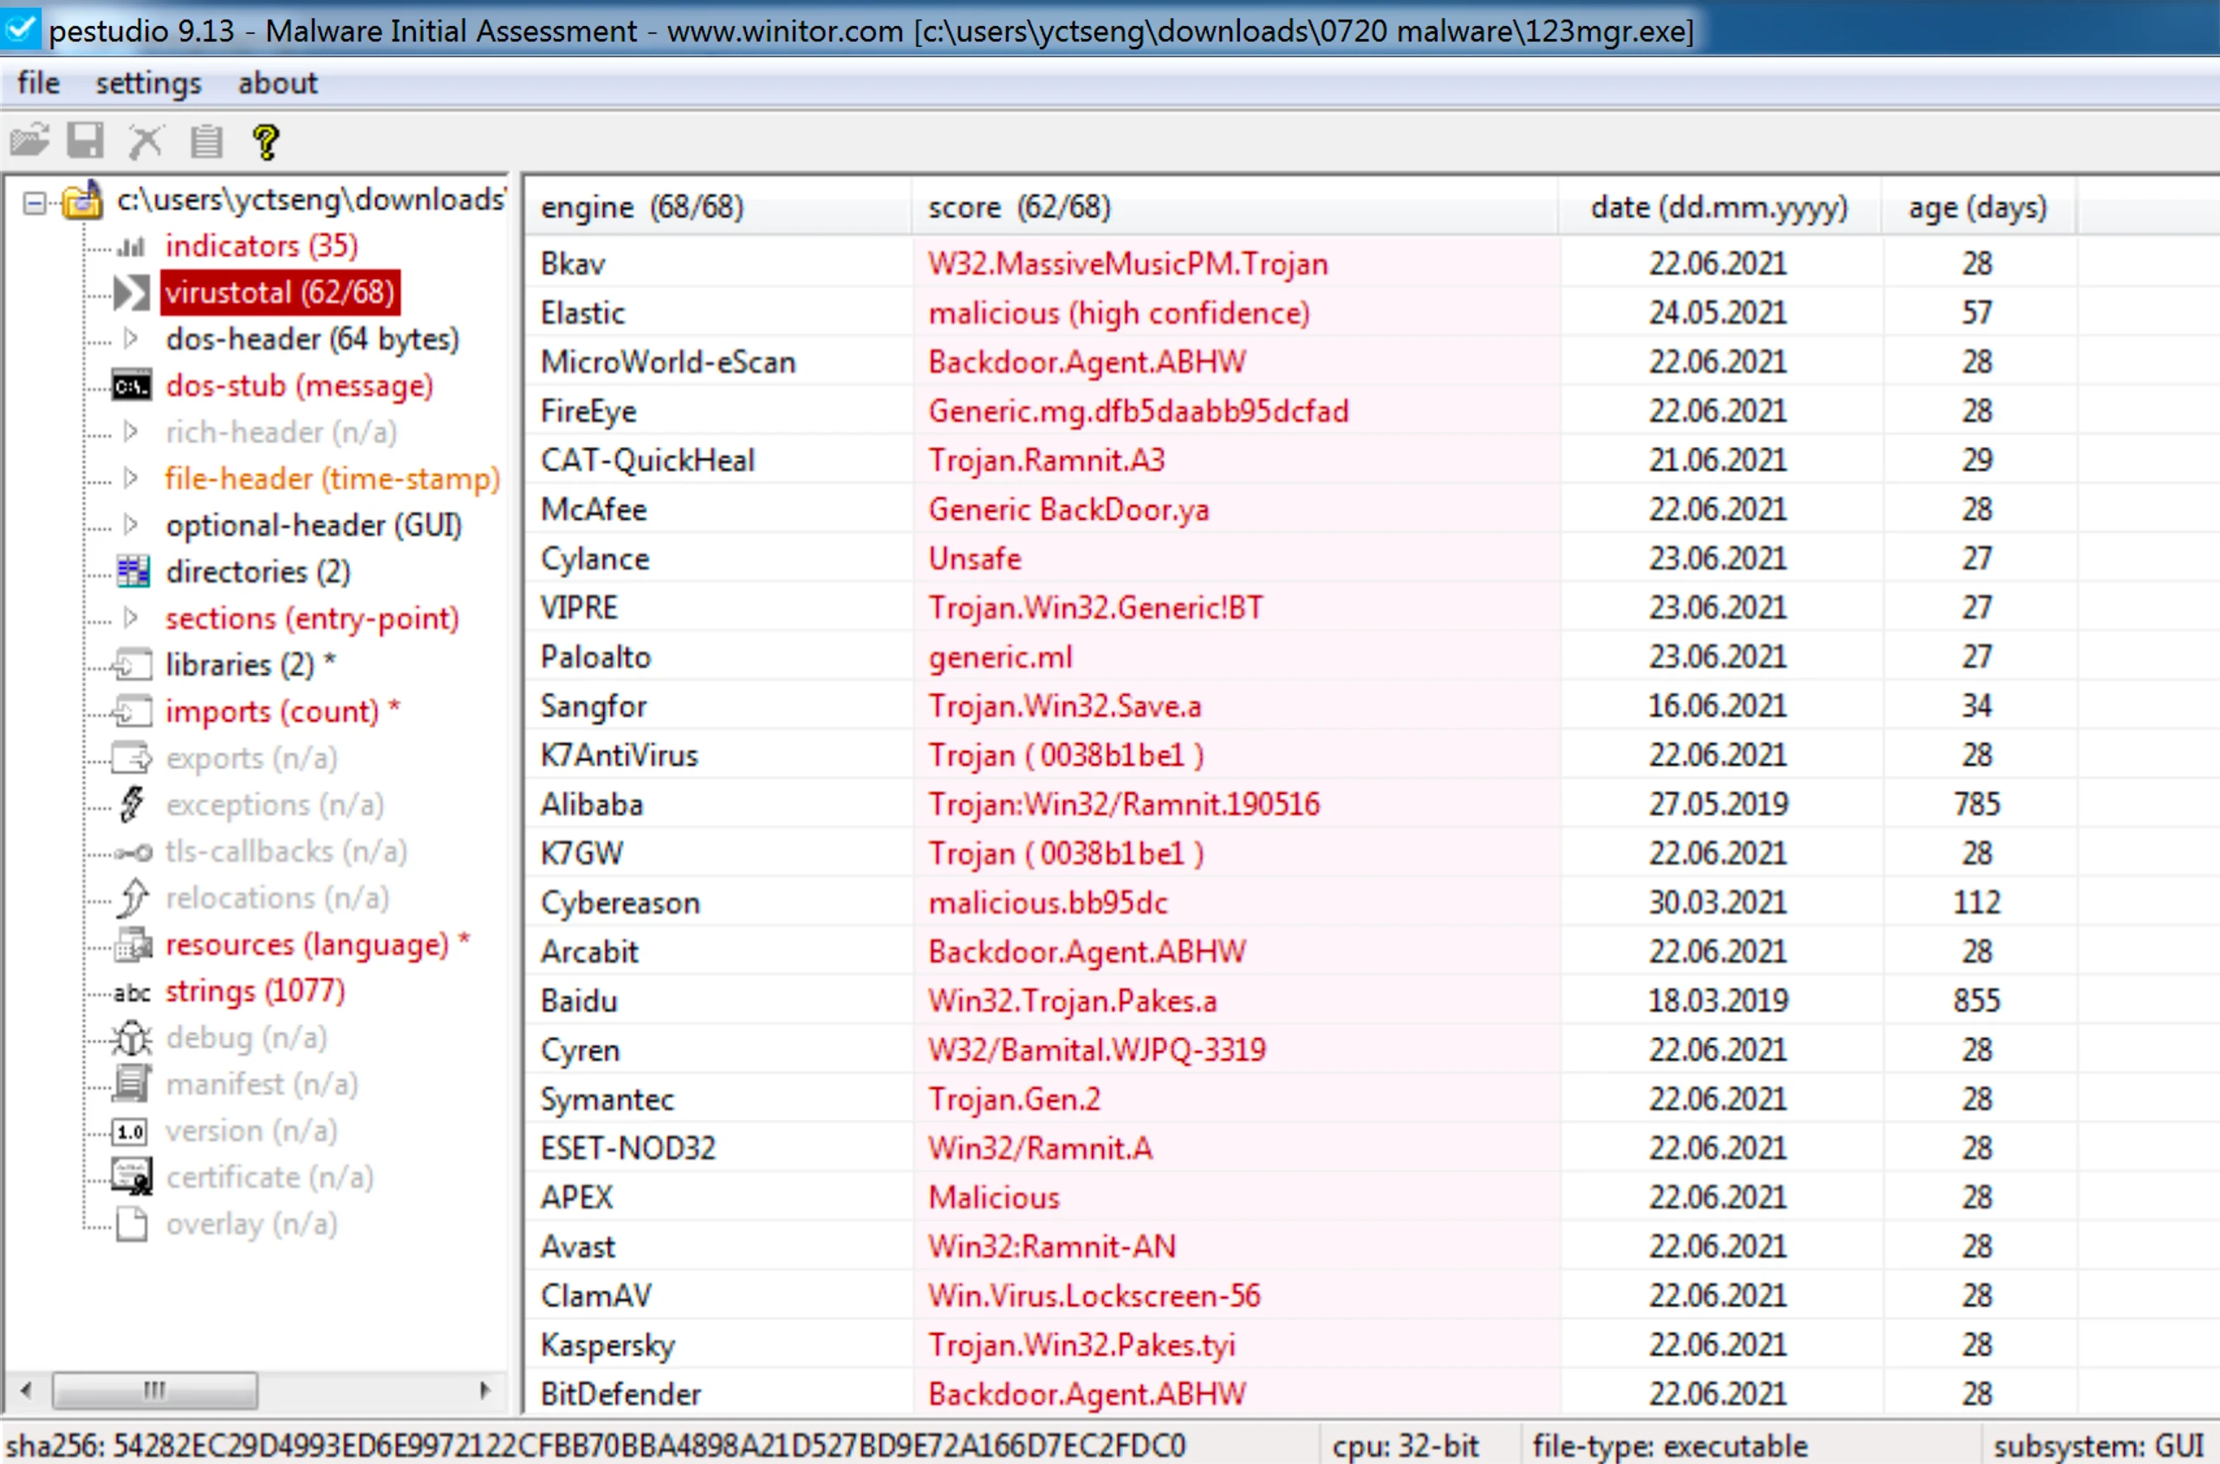Select the abc strings icon in the sidebar
Image resolution: width=2220 pixels, height=1464 pixels.
[x=131, y=992]
